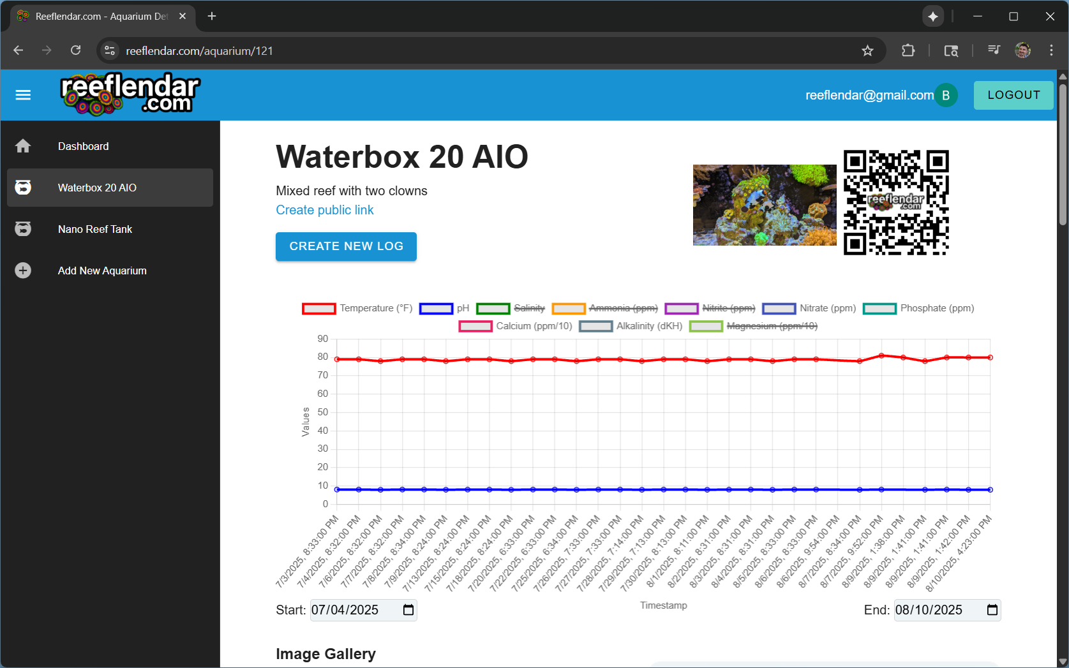Click the 'Waterbox 20 AIO' page heading
The height and width of the screenshot is (668, 1069).
coord(402,157)
